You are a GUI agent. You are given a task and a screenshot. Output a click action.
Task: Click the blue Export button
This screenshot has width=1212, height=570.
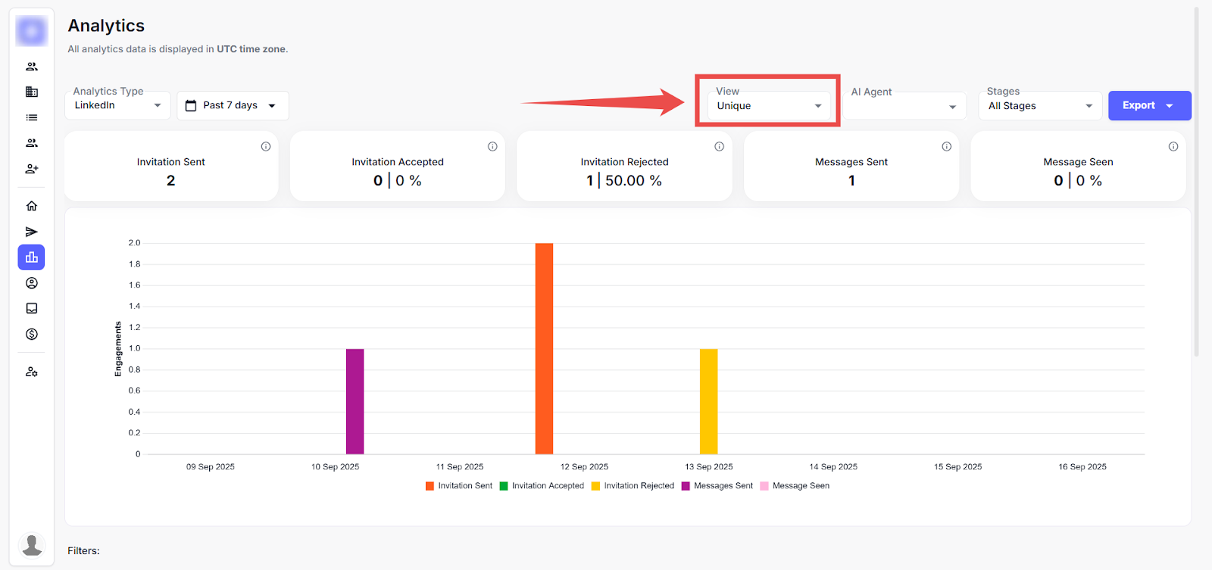(x=1148, y=106)
